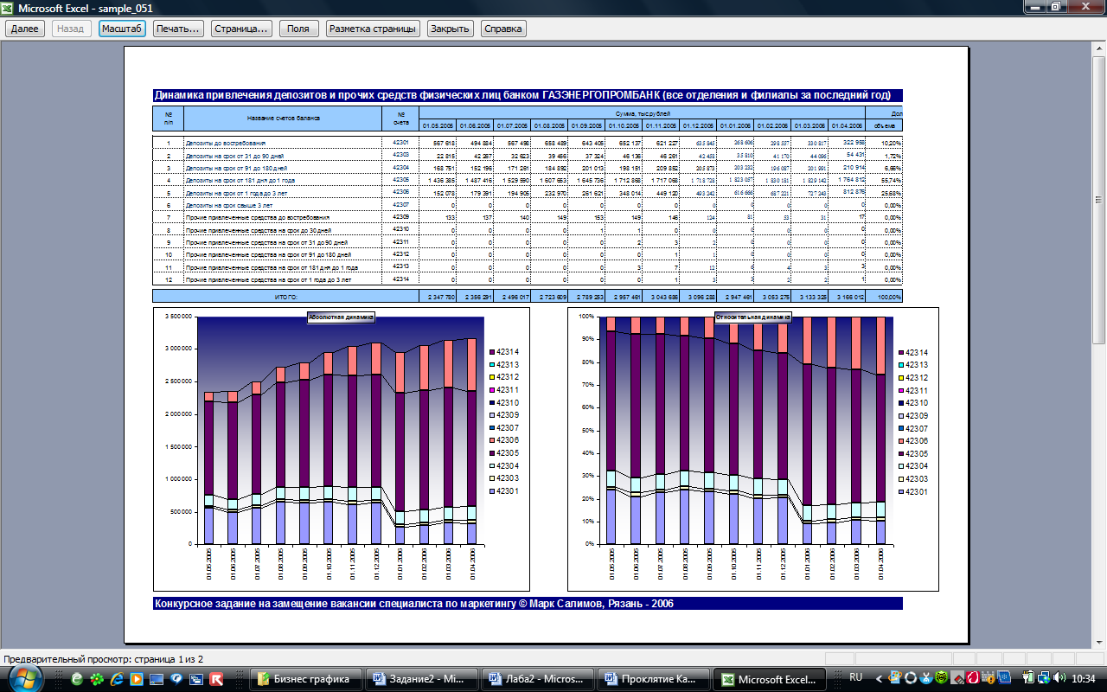Viewport: 1107px width, 692px height.
Task: Click the Excel icon in title bar
Action: 9,7
